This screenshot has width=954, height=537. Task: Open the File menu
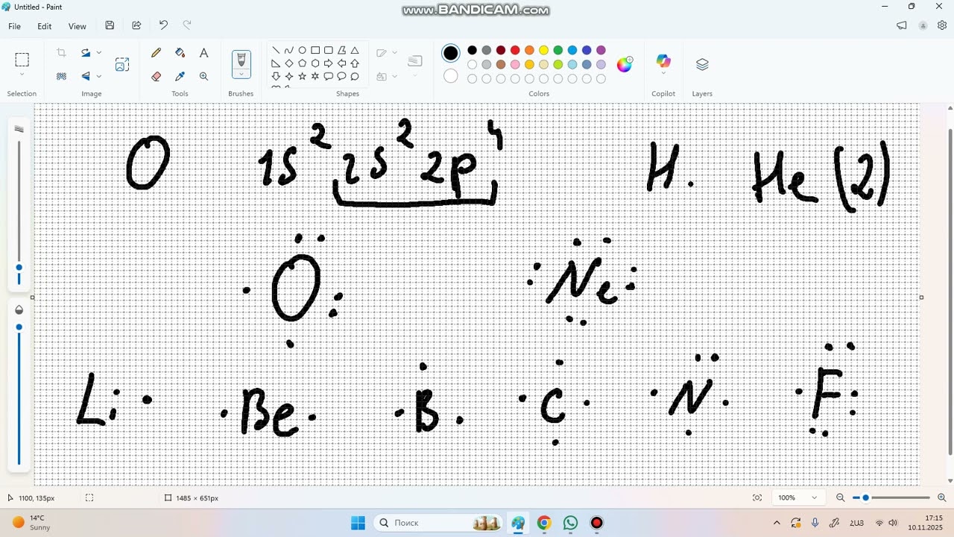pos(14,26)
